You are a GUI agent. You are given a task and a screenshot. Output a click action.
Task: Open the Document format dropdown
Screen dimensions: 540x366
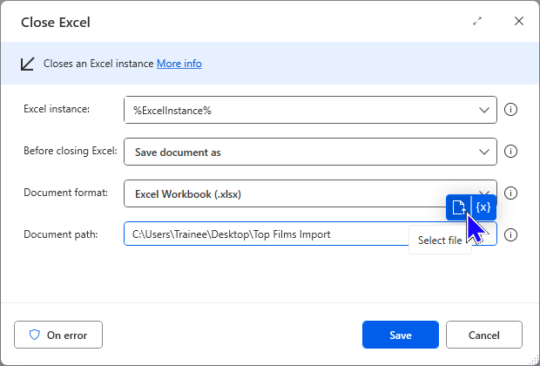(310, 193)
